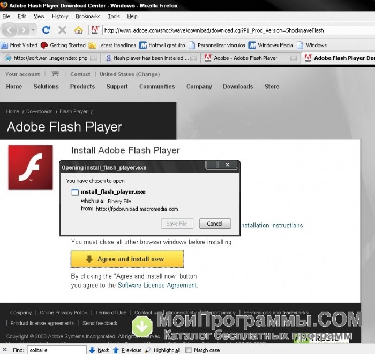This screenshot has height=354, width=375.
Task: Click the red Flash Player logo image
Action: pos(31,167)
